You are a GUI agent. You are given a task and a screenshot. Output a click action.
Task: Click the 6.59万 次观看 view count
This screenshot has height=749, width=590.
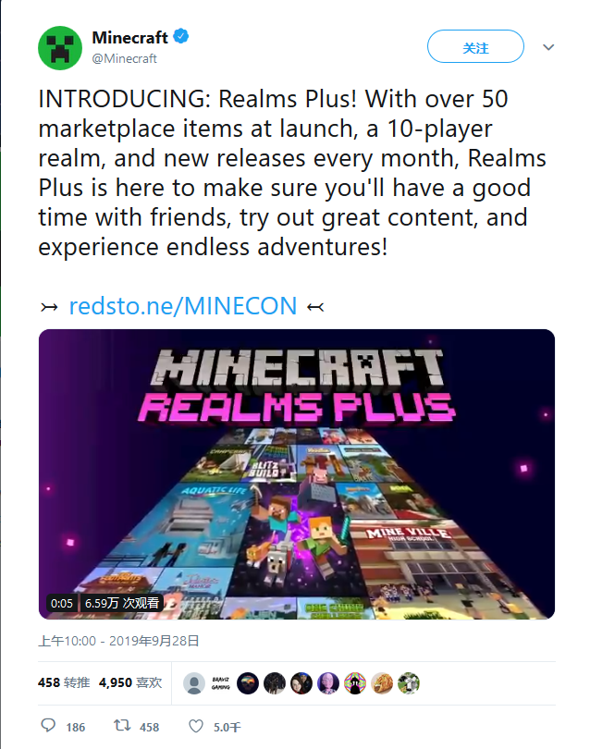click(122, 603)
